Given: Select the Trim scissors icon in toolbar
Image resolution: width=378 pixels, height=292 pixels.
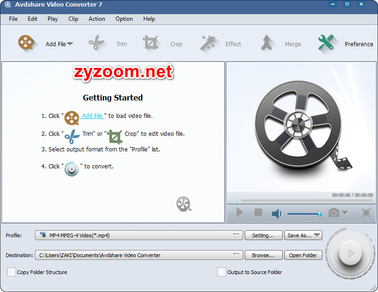Looking at the screenshot, I should [96, 43].
